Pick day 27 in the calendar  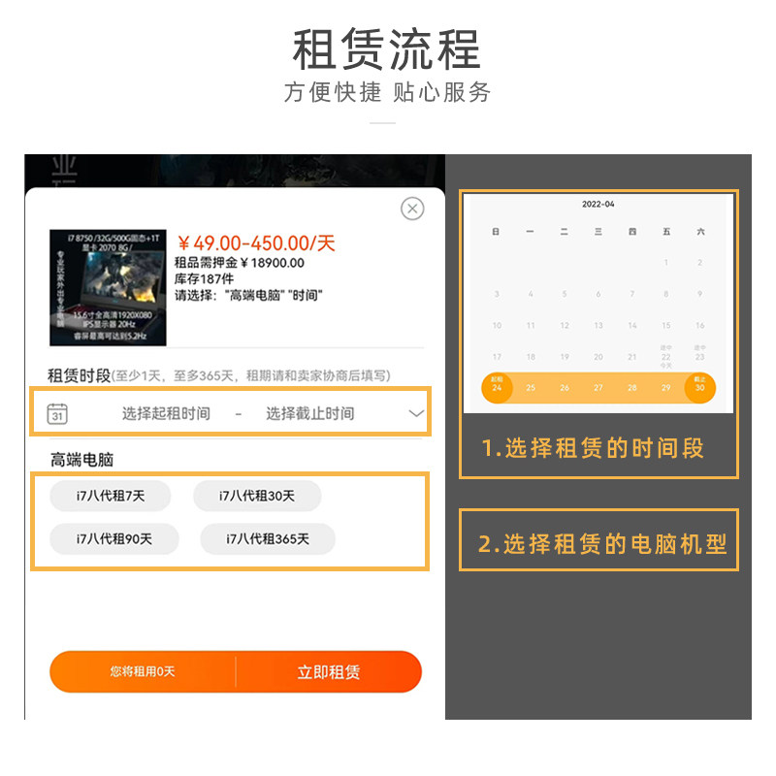click(598, 387)
